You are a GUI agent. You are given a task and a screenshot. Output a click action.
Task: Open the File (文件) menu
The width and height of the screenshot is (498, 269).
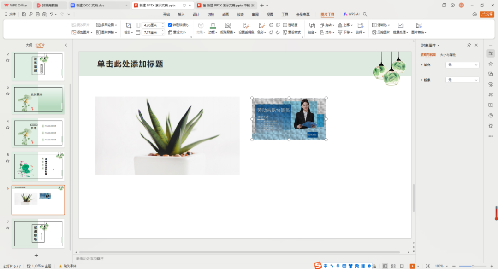pyautogui.click(x=10, y=14)
